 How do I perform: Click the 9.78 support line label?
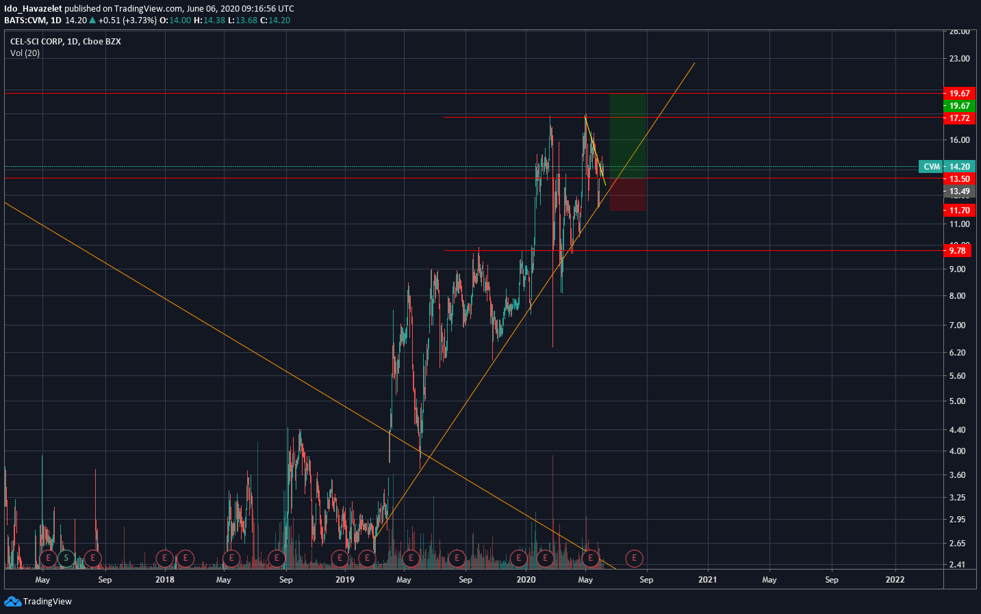click(x=957, y=251)
